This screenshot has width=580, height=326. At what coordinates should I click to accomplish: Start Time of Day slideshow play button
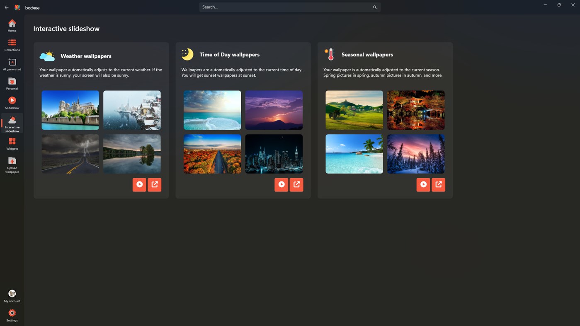click(282, 185)
